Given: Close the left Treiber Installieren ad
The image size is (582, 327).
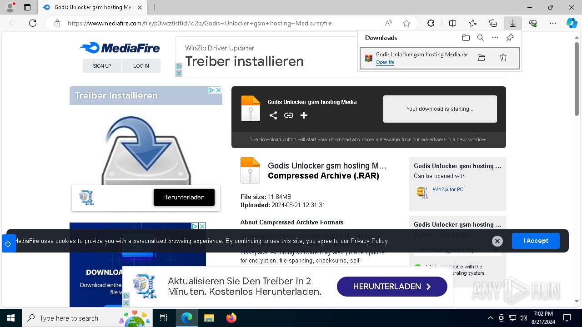Looking at the screenshot, I should (218, 90).
